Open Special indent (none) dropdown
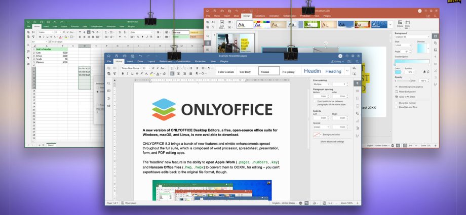The width and height of the screenshot is (466, 215). point(322,127)
